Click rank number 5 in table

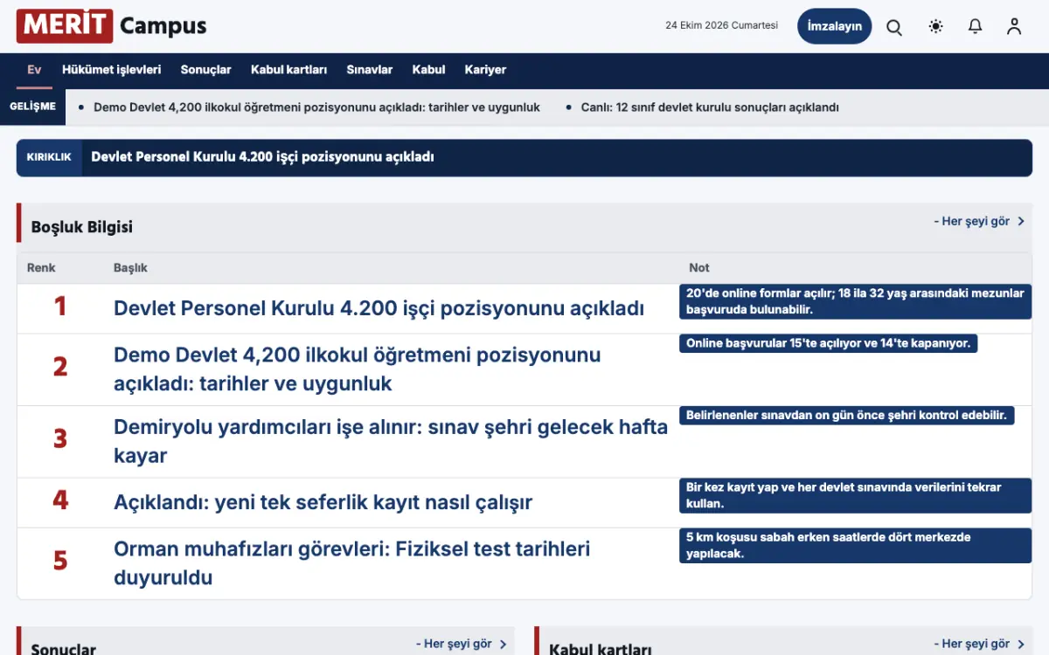click(59, 561)
